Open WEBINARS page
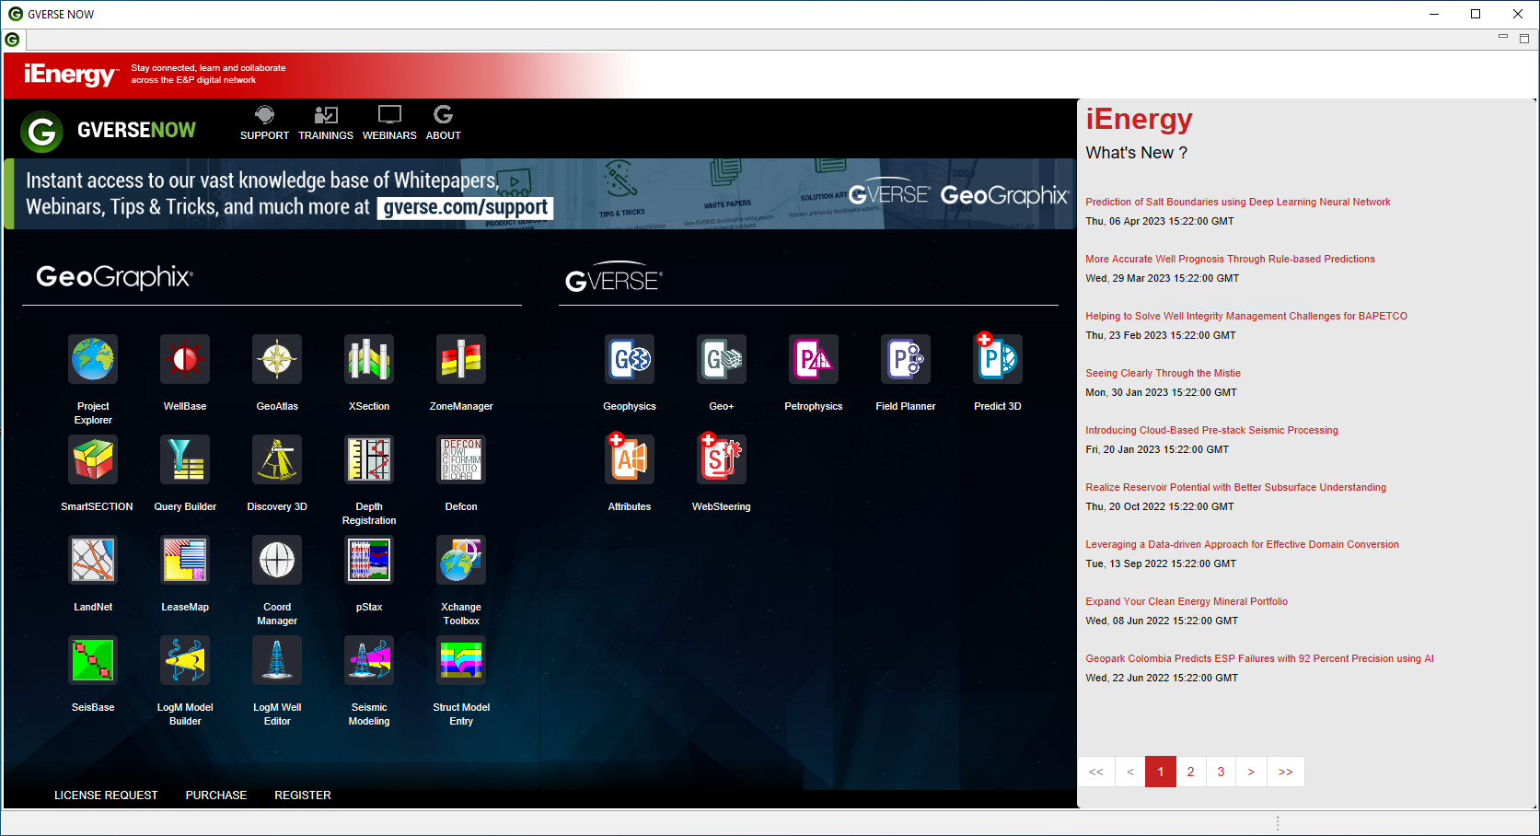1540x836 pixels. (x=389, y=122)
